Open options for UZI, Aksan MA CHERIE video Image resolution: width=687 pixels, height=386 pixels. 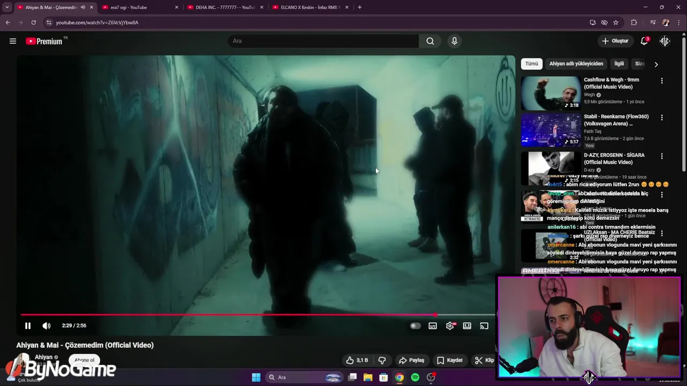tap(662, 233)
